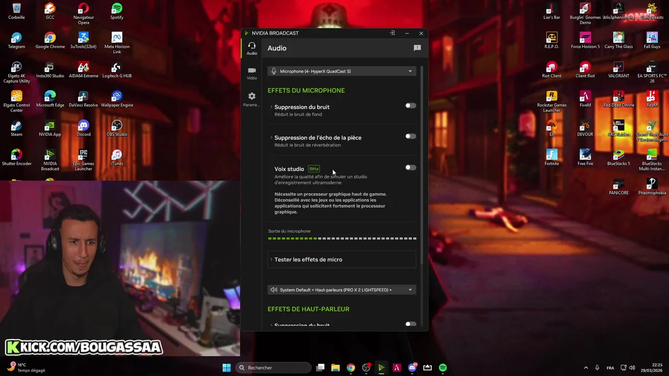Select the Rockstar Games Launcher icon

point(552,102)
